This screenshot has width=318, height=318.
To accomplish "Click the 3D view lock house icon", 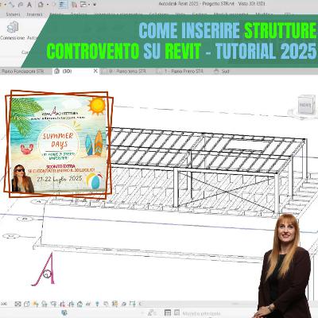I will 79,304.
